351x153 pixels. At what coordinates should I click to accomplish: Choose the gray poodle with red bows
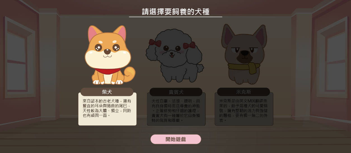coord(175,56)
